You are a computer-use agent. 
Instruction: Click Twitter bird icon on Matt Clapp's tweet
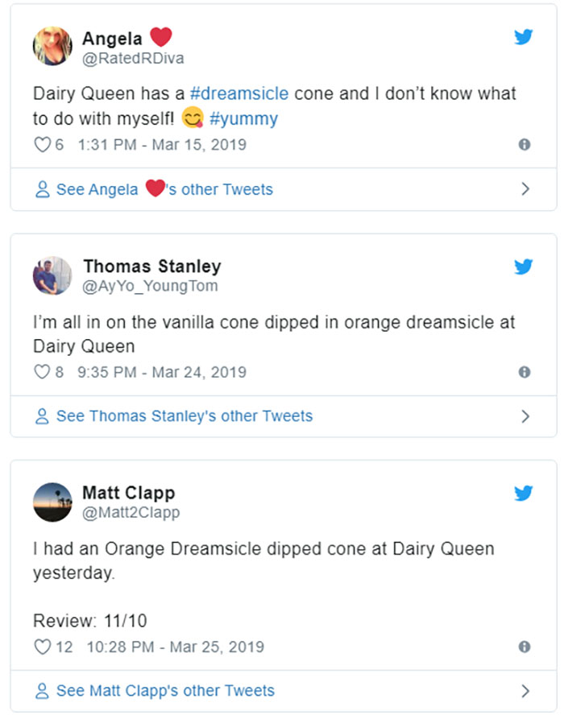pyautogui.click(x=524, y=492)
